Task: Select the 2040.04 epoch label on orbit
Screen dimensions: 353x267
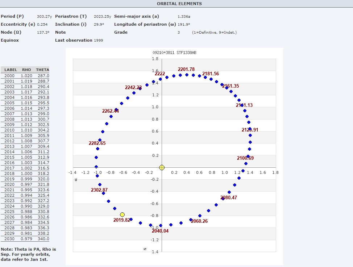Action: [x=160, y=231]
